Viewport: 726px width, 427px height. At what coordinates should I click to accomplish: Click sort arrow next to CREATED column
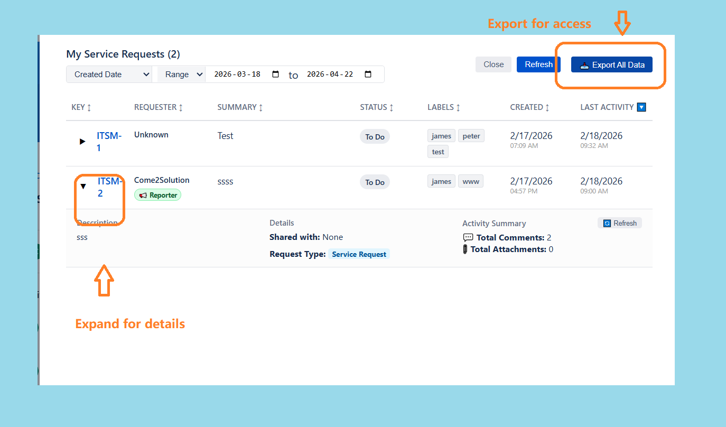click(x=547, y=107)
